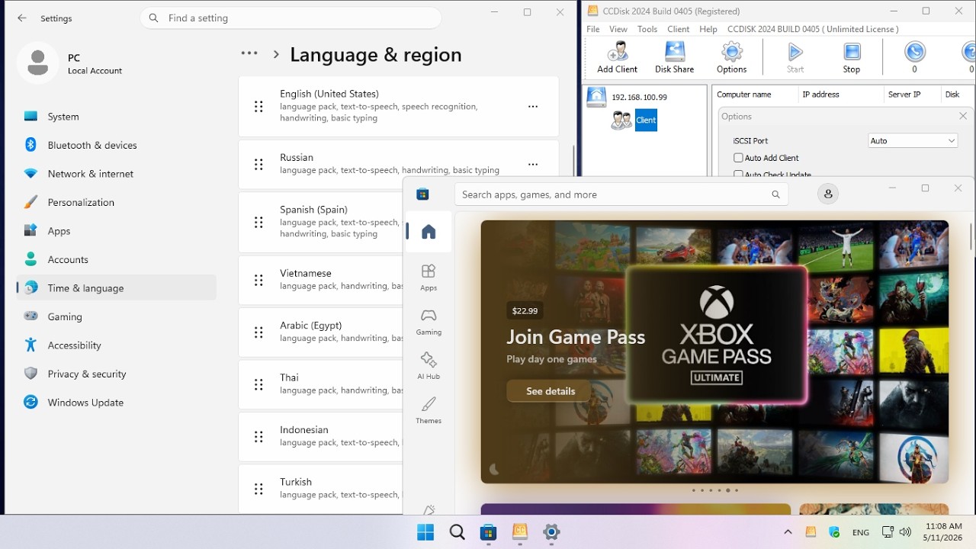Click the Microsoft Store vertical scrollbar
976x549 pixels.
point(971,236)
